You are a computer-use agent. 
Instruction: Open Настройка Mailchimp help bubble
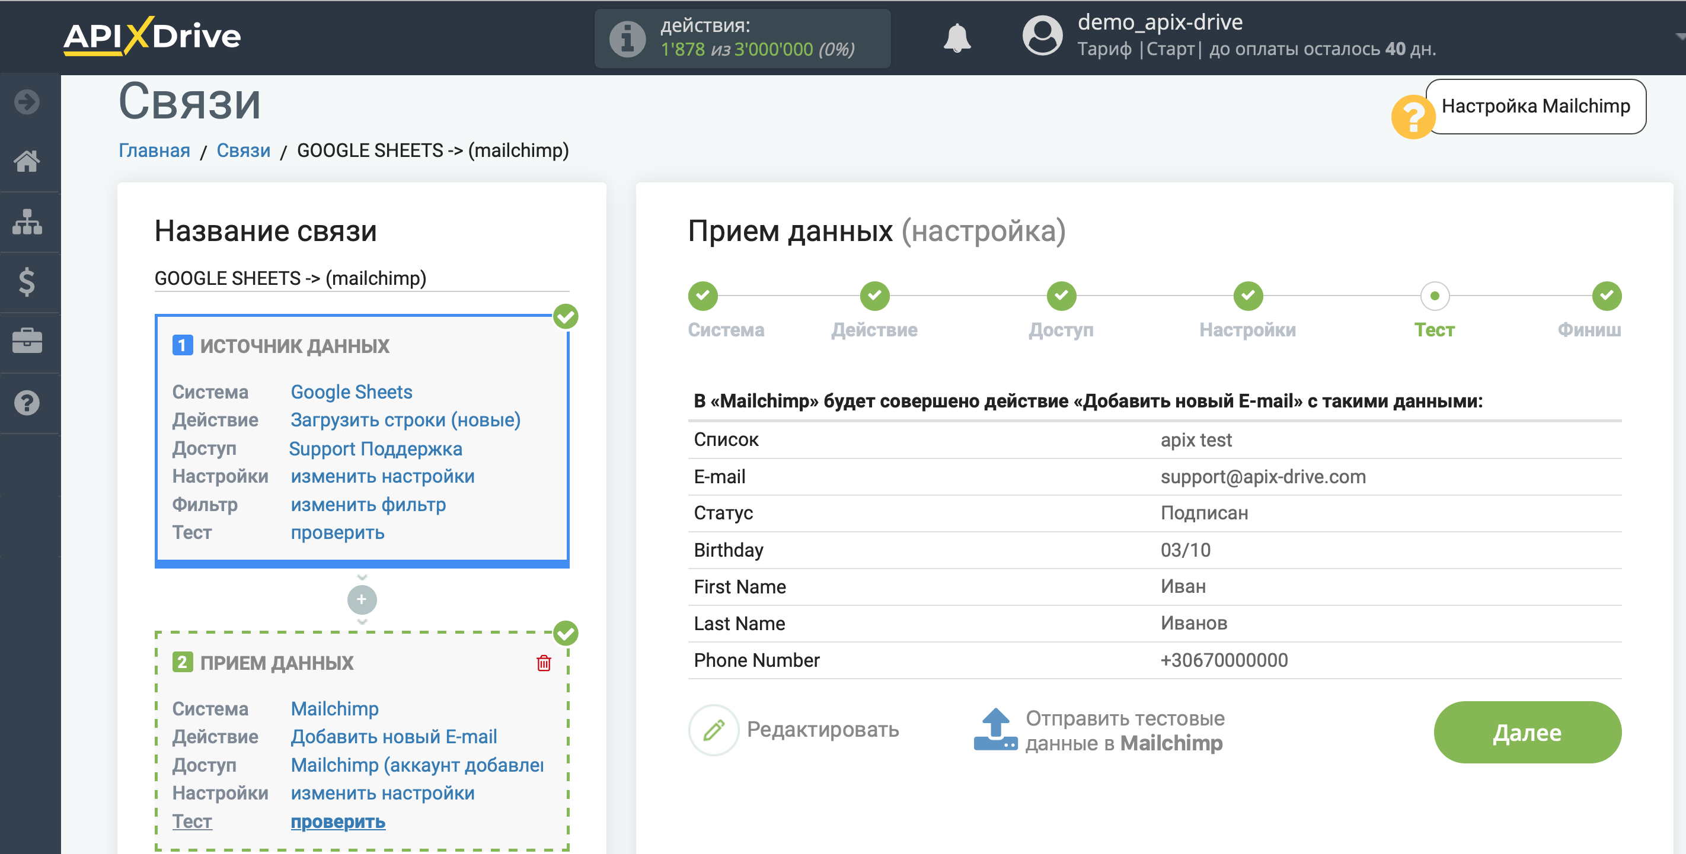click(x=1535, y=107)
